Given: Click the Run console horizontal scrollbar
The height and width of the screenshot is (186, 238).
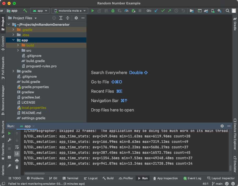Looking at the screenshot, I should tap(35, 174).
